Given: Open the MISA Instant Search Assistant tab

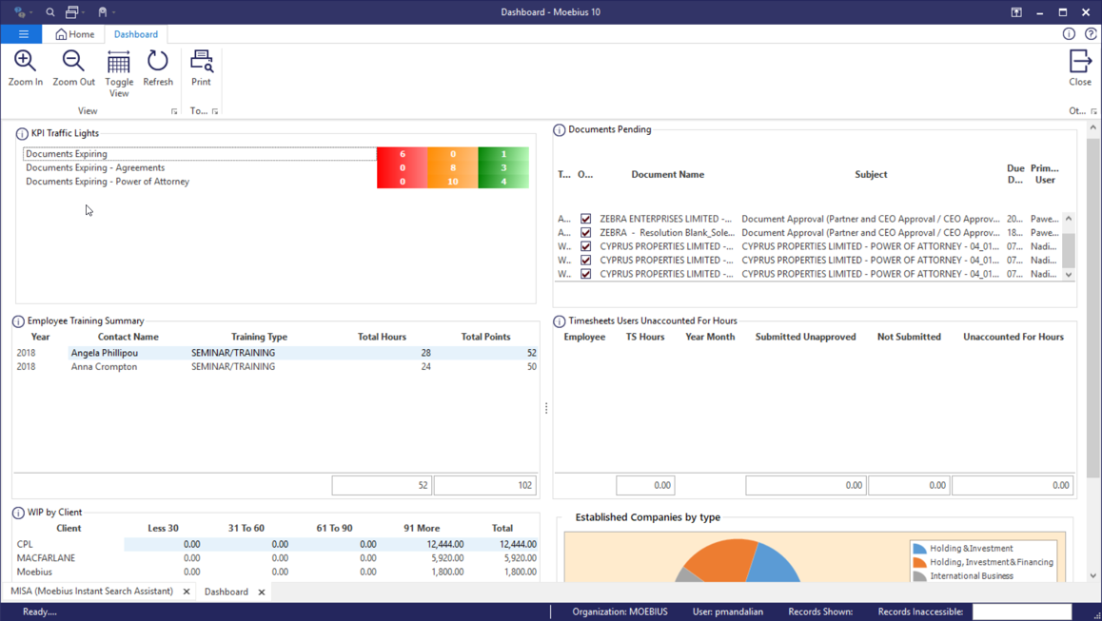Looking at the screenshot, I should 90,591.
